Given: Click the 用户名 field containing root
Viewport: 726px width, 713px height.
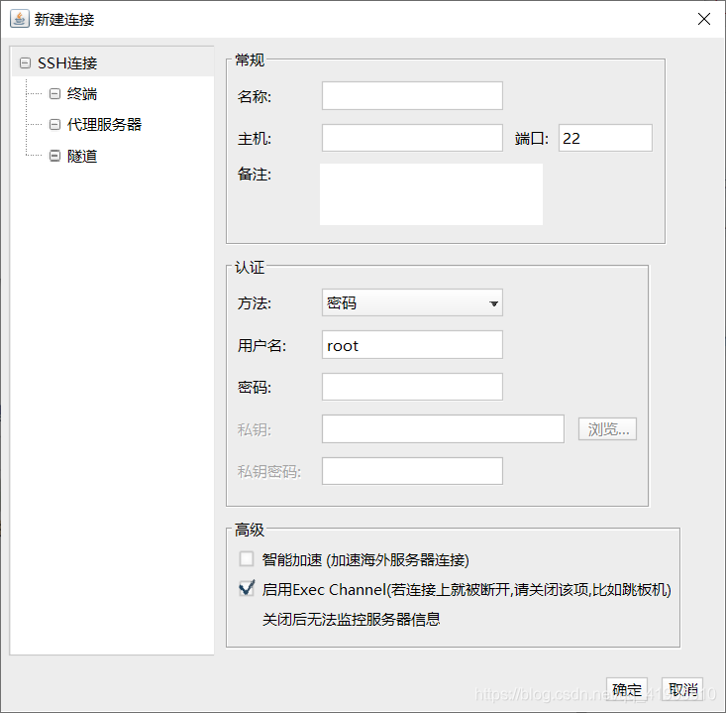Looking at the screenshot, I should [412, 344].
